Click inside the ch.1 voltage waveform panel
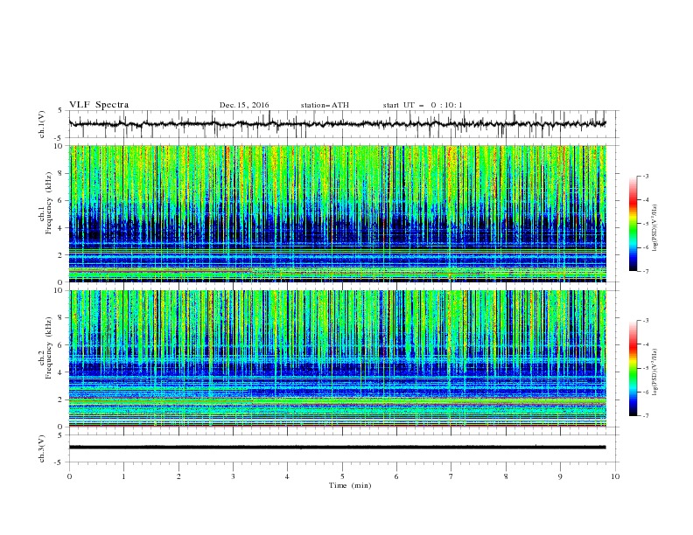693x535 pixels. (x=343, y=124)
